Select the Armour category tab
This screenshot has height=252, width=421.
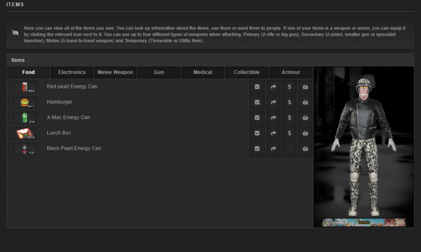click(291, 72)
